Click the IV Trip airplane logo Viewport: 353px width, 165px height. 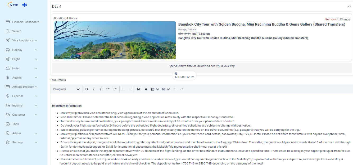17,5
